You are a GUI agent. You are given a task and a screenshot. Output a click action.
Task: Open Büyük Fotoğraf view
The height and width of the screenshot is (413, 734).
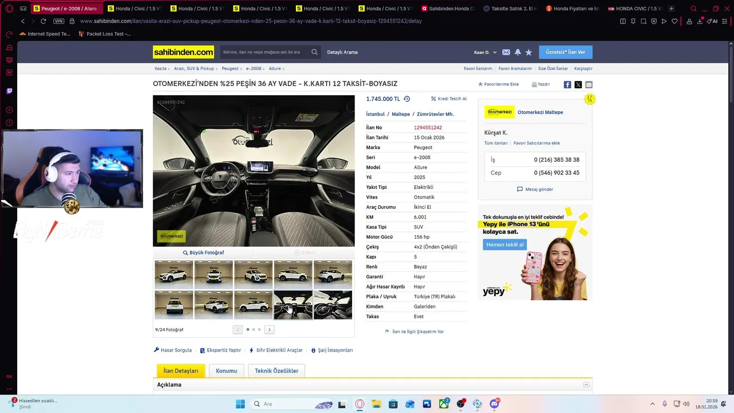pos(204,252)
